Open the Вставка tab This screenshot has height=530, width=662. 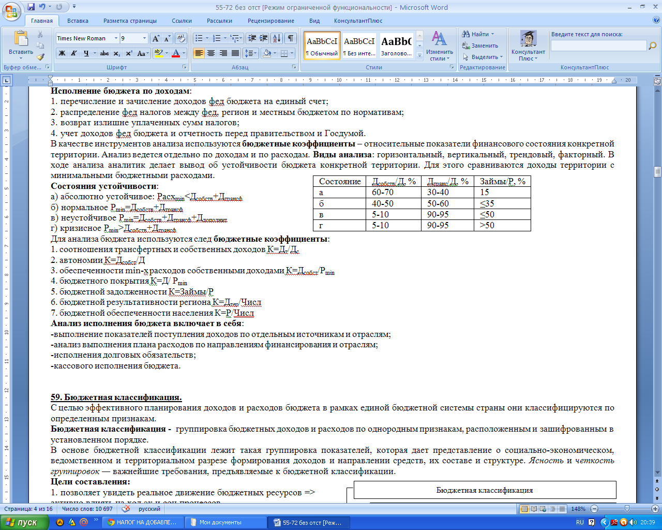pyautogui.click(x=78, y=21)
